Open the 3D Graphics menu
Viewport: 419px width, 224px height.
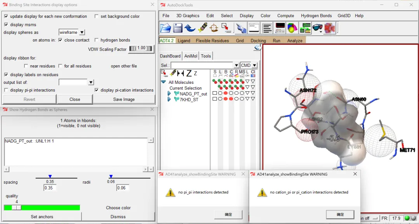[188, 16]
